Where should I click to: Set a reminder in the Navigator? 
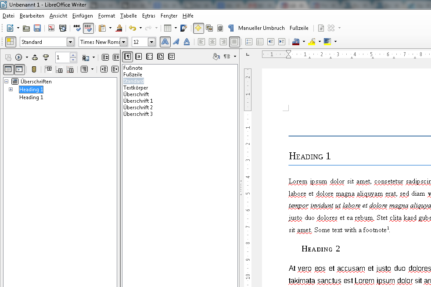[x=34, y=69]
